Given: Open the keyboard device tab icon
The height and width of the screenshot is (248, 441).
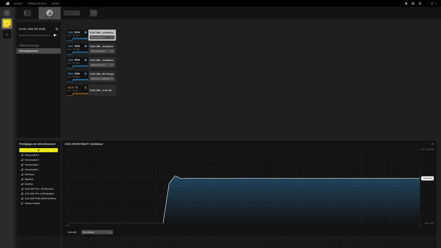Looking at the screenshot, I should coord(71,12).
